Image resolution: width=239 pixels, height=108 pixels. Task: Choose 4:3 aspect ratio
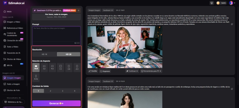[x=53, y=67]
